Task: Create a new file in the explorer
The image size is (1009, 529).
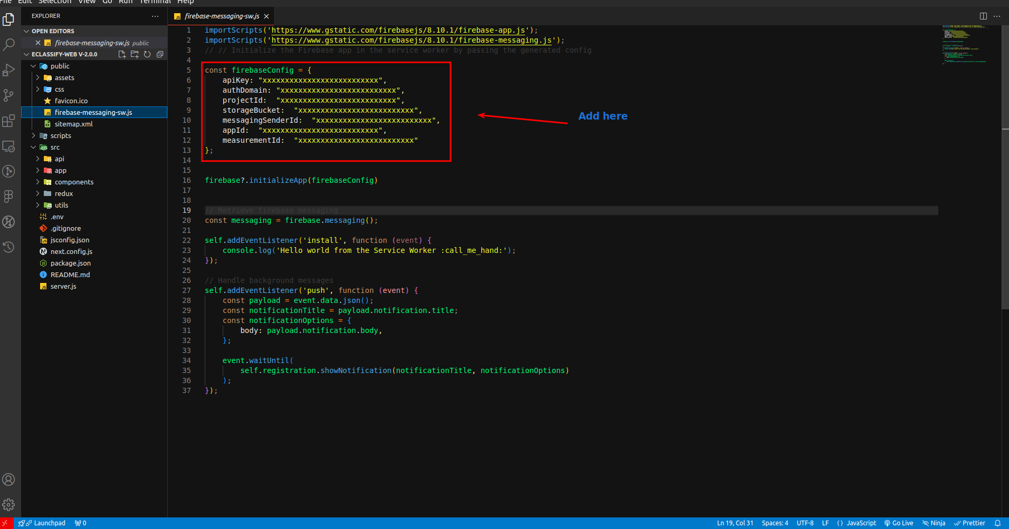Action: 122,54
